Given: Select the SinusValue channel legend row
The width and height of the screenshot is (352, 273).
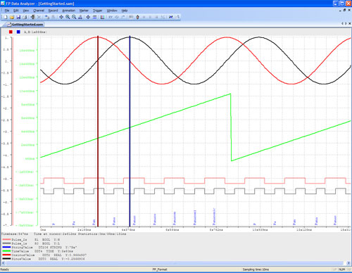Looking at the screenshot, I should tap(44, 259).
